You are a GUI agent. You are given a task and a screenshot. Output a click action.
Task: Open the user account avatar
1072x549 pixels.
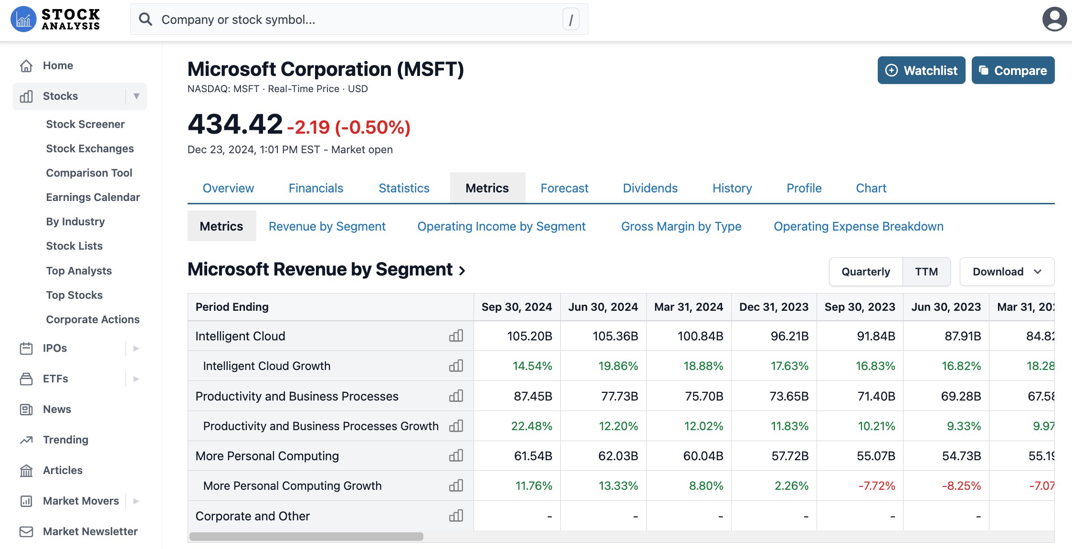[1054, 19]
